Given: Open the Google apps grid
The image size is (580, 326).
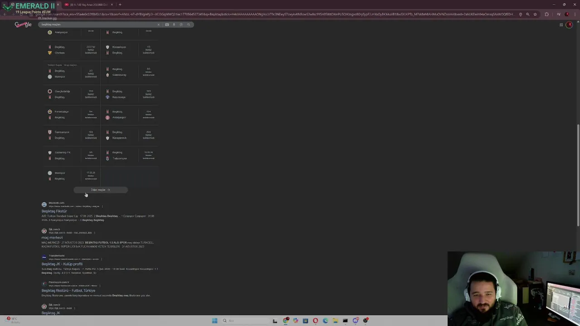Looking at the screenshot, I should (561, 24).
